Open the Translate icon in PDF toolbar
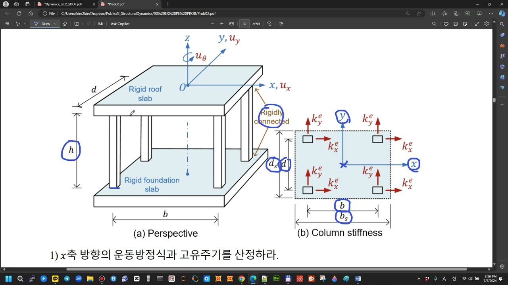This screenshot has width=508, height=285. coord(100,24)
